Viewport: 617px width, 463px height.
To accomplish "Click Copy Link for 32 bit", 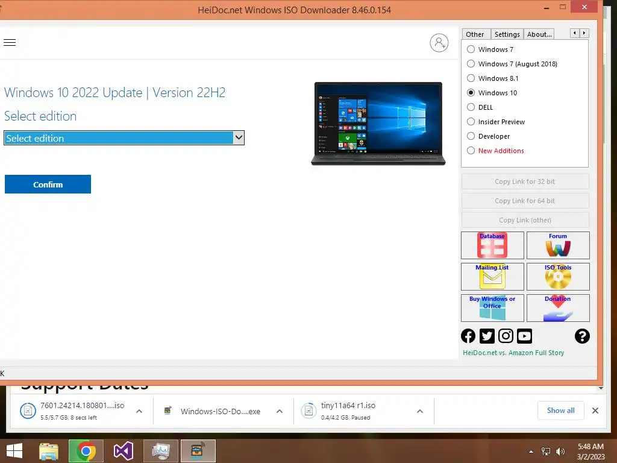I will pos(525,181).
